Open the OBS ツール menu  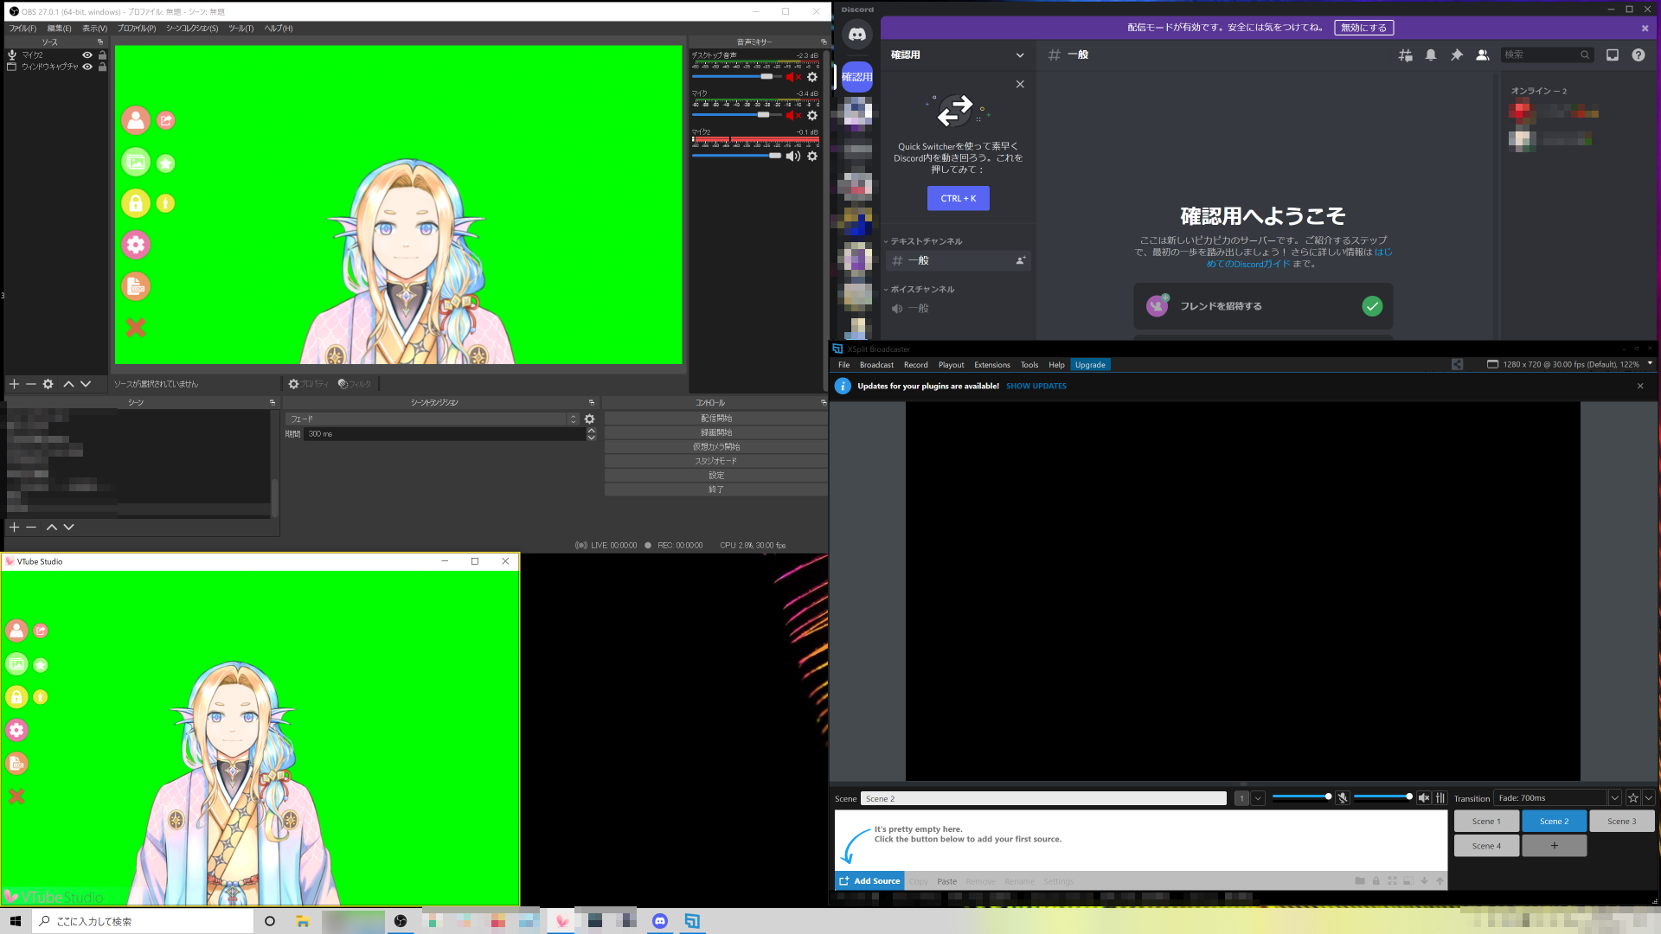[241, 29]
